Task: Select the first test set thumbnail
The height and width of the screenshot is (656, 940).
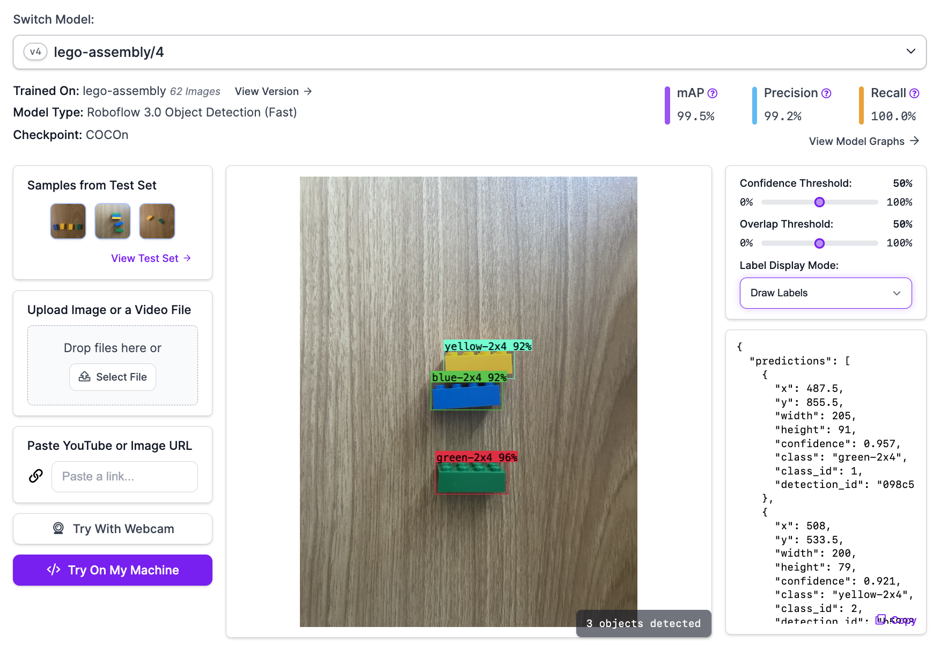Action: 68,221
